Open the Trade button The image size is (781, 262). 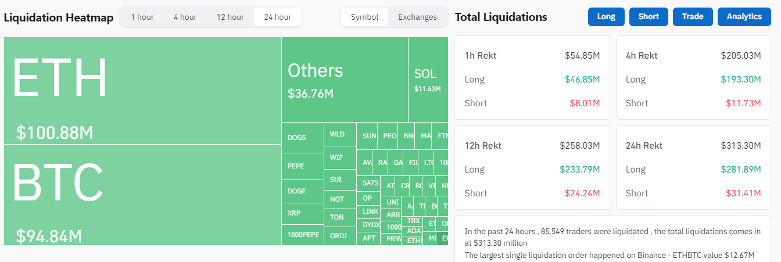(x=693, y=16)
